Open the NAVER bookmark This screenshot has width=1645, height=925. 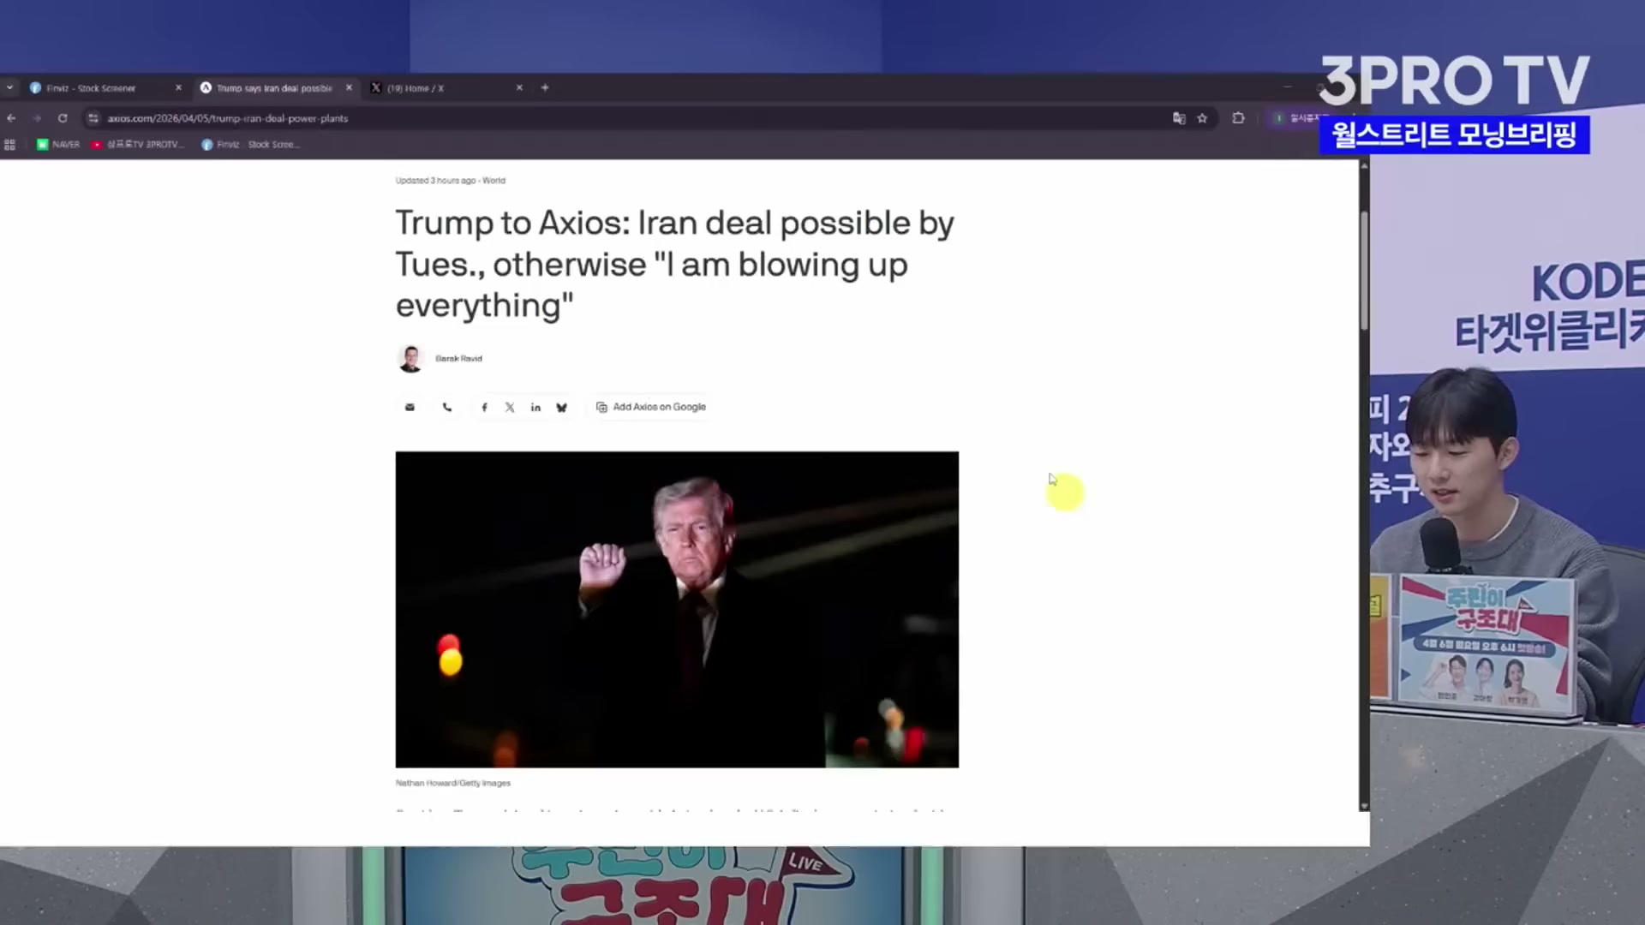coord(58,145)
